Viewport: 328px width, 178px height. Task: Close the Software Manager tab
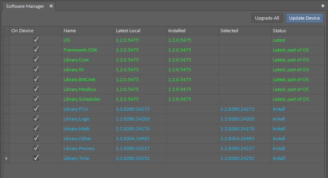(51, 6)
